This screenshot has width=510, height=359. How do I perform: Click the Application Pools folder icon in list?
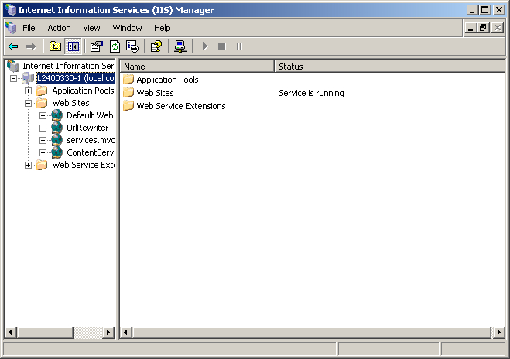click(128, 80)
